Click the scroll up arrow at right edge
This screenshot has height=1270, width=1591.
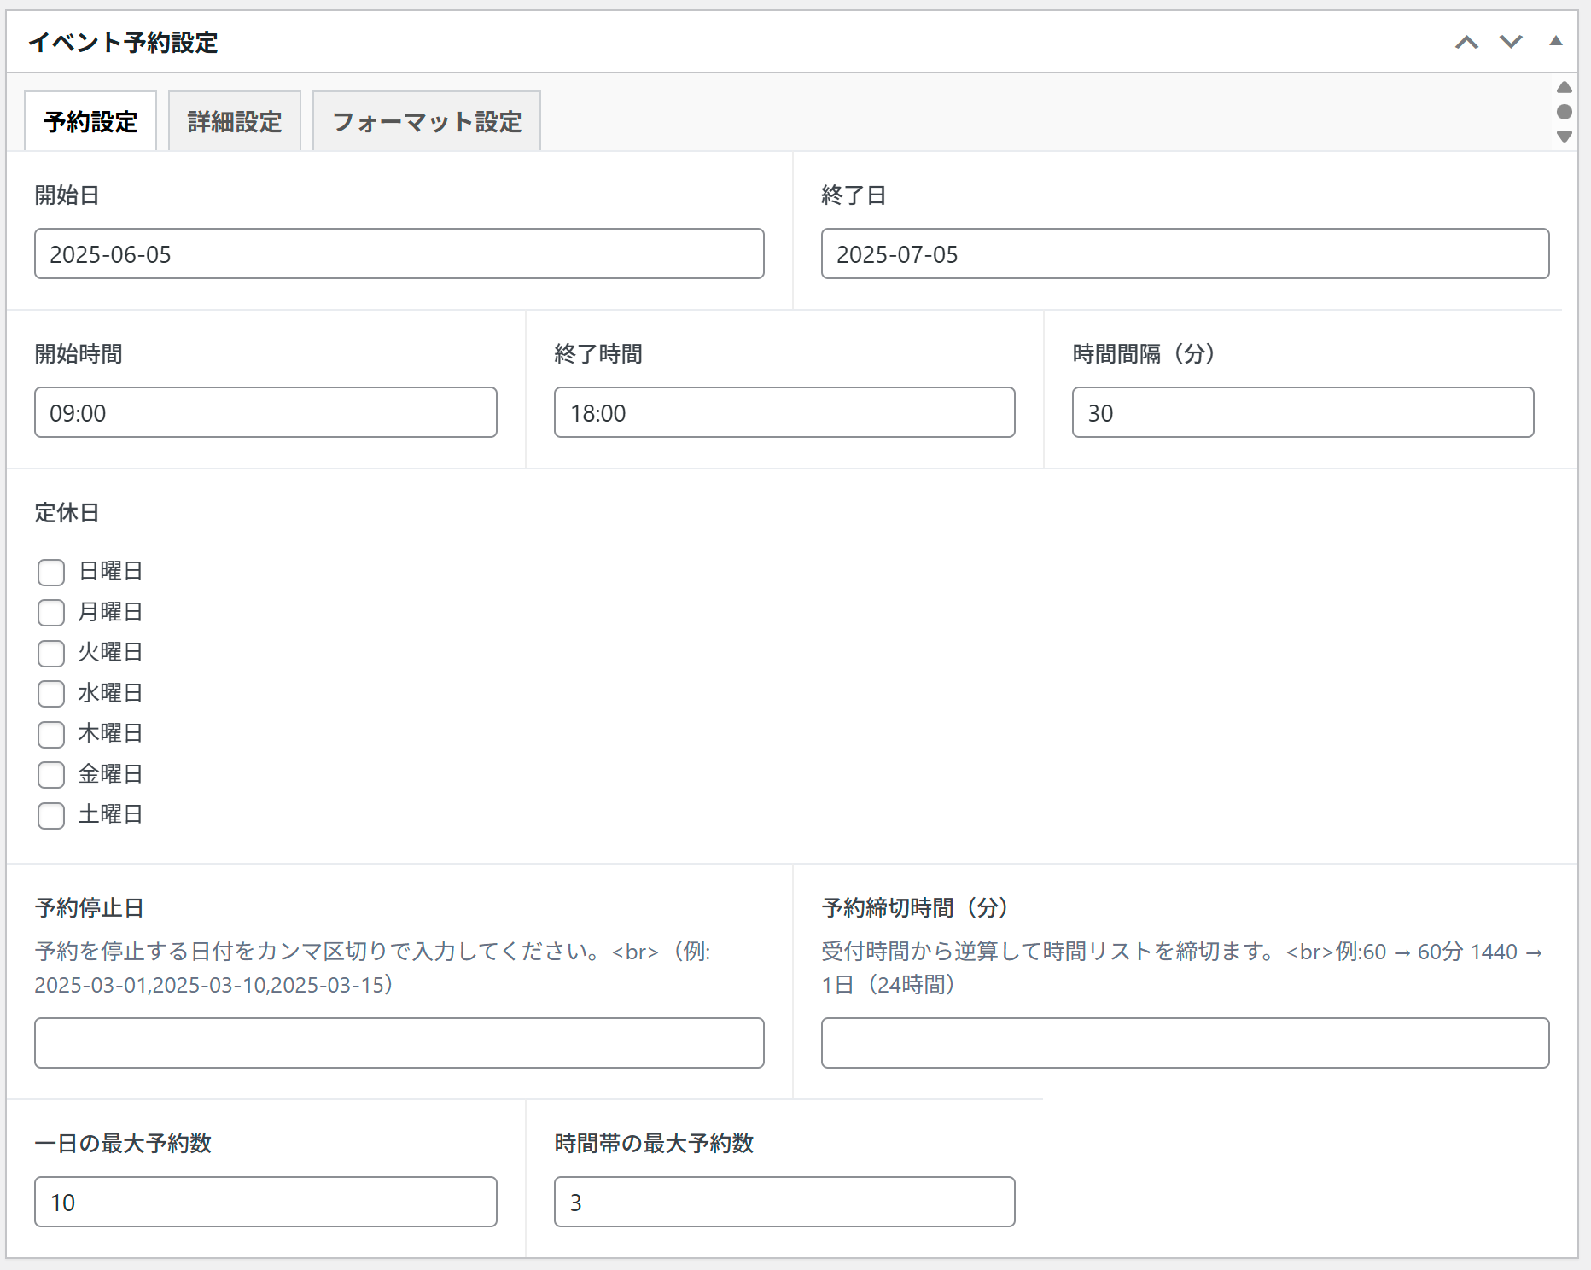tap(1564, 88)
